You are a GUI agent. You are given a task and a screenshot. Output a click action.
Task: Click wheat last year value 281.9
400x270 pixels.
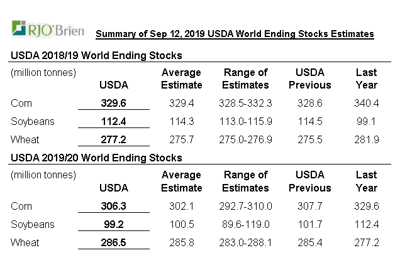point(367,139)
